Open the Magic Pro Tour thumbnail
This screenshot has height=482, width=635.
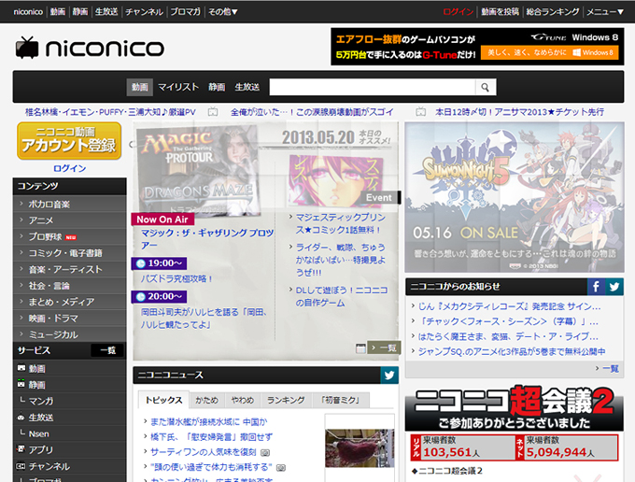(x=198, y=170)
